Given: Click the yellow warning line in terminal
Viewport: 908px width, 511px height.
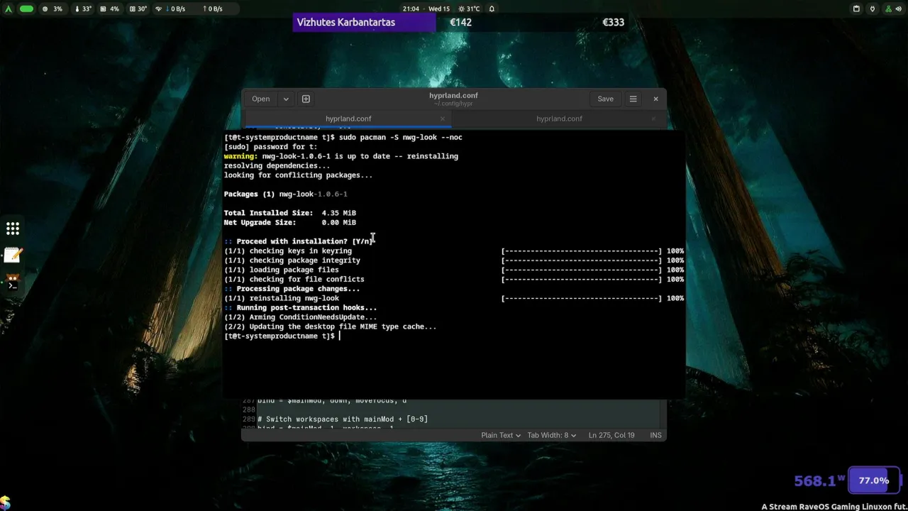Looking at the screenshot, I should (341, 156).
